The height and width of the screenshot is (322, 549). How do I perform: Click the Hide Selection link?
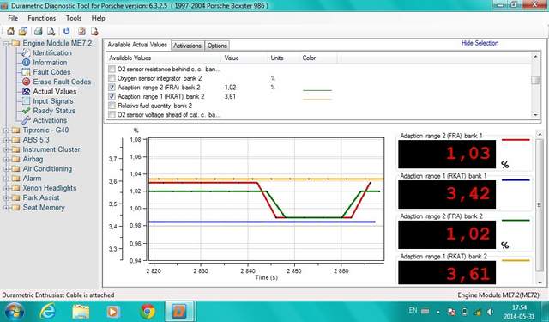480,43
